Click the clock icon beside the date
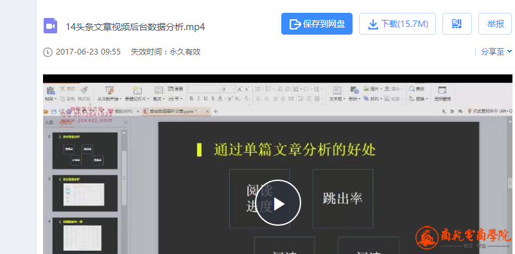Image resolution: width=515 pixels, height=254 pixels. (x=48, y=52)
